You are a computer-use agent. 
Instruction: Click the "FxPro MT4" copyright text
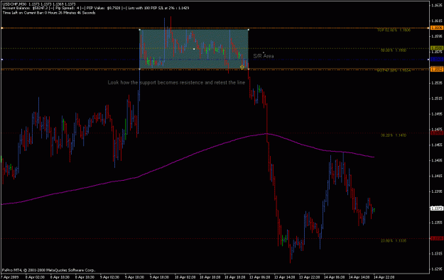(x=48, y=270)
